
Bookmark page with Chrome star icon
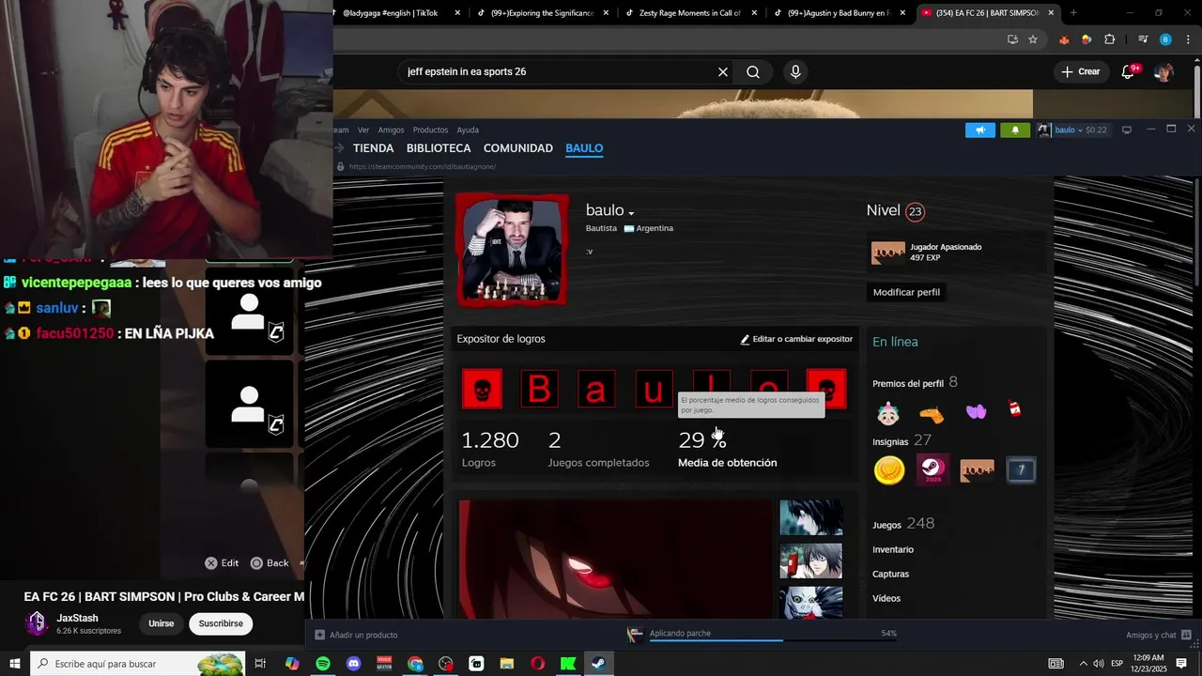click(x=1033, y=39)
